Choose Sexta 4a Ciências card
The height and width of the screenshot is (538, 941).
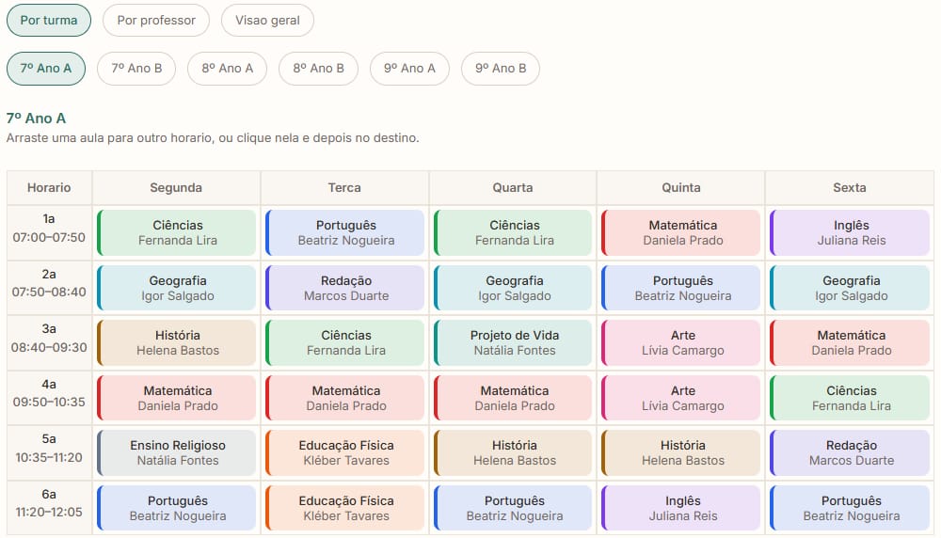(850, 398)
